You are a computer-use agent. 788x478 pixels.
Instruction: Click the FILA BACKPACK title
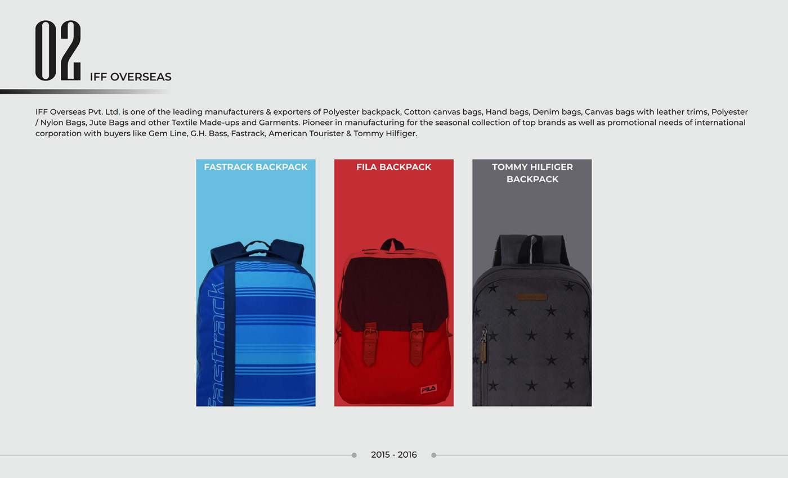tap(394, 167)
